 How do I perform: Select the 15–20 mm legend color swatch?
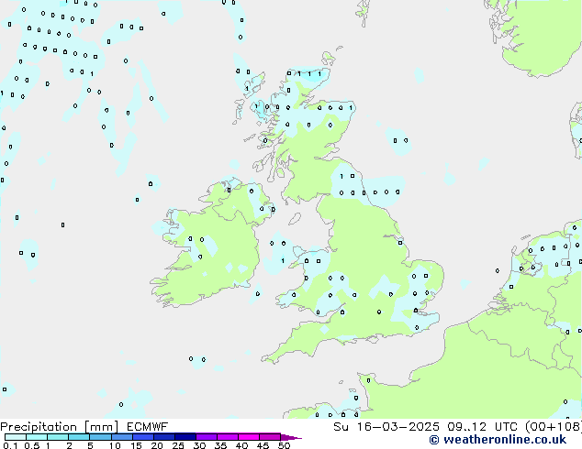[x=142, y=437]
